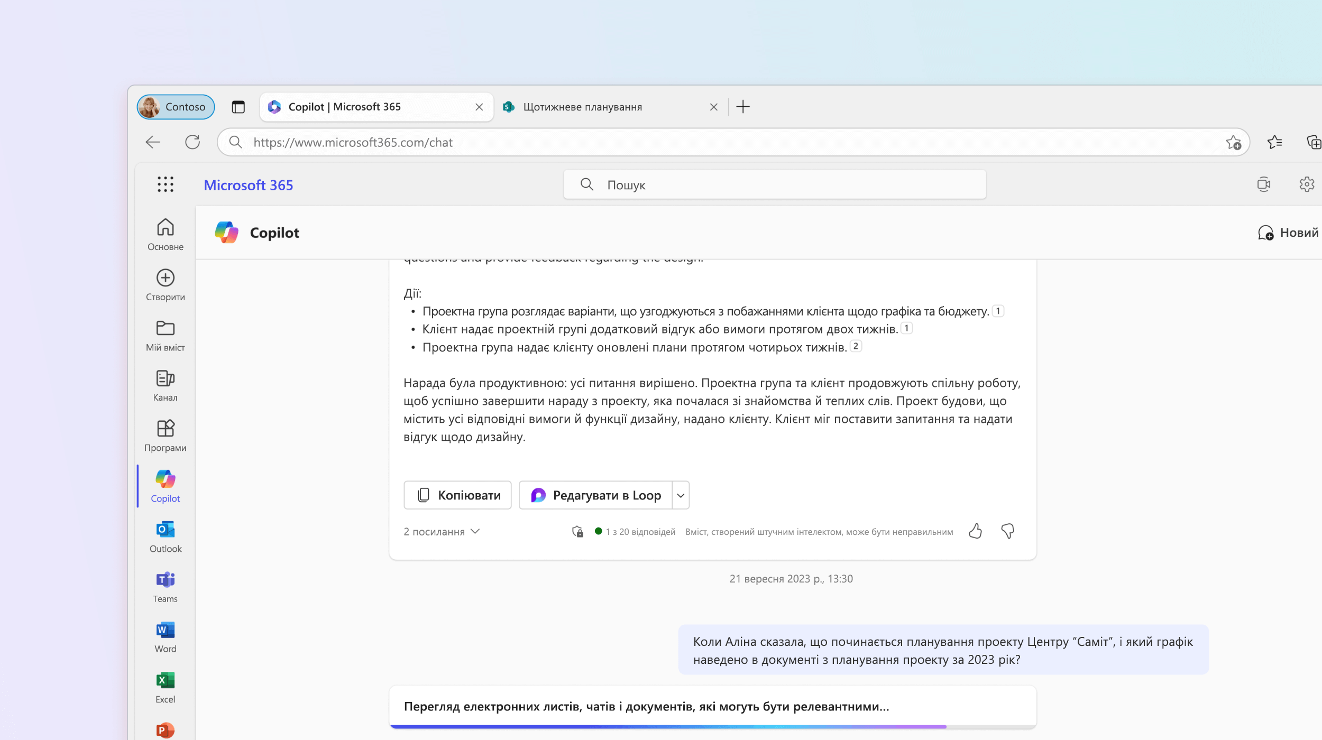Toggle the vertical tabs icon
This screenshot has width=1322, height=740.
point(238,107)
